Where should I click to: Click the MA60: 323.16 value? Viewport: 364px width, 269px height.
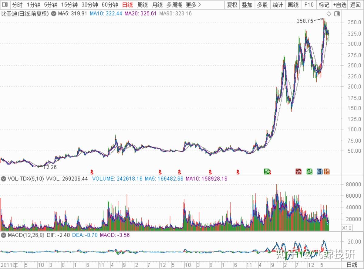175,14
